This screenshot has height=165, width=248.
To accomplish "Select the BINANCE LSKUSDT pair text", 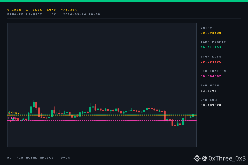I will click(25, 14).
